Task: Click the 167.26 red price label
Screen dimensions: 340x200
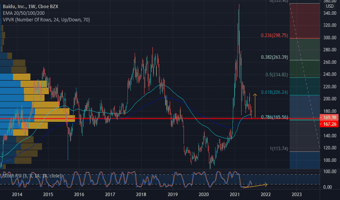Action: click(329, 124)
